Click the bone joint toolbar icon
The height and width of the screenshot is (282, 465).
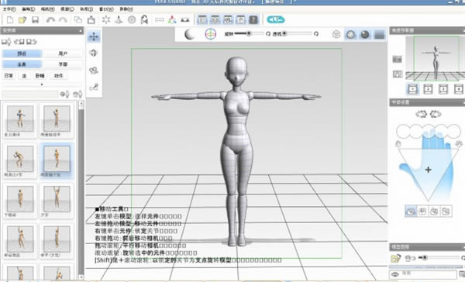pyautogui.click(x=159, y=20)
